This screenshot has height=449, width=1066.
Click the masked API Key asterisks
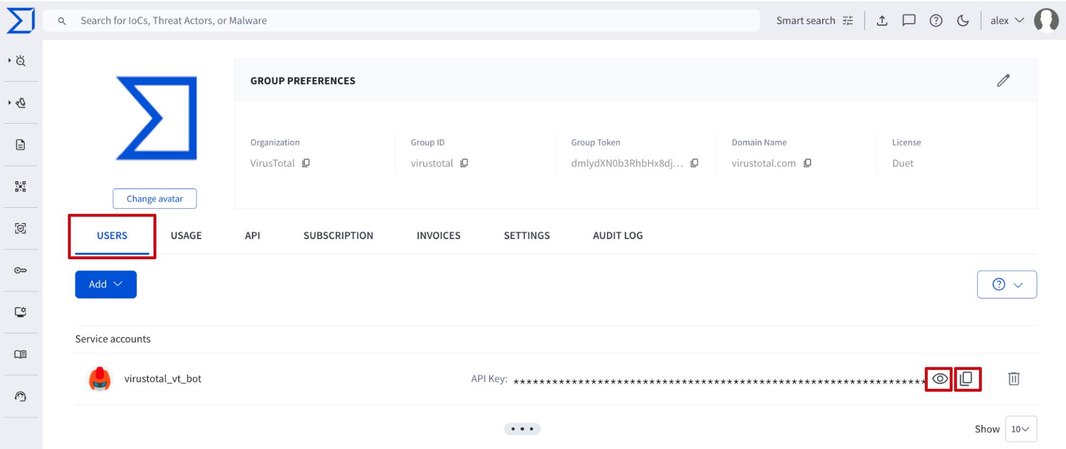coord(719,381)
